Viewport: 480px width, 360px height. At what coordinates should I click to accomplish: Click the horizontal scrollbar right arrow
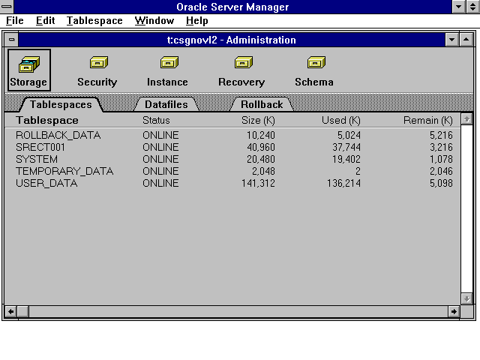coord(454,310)
